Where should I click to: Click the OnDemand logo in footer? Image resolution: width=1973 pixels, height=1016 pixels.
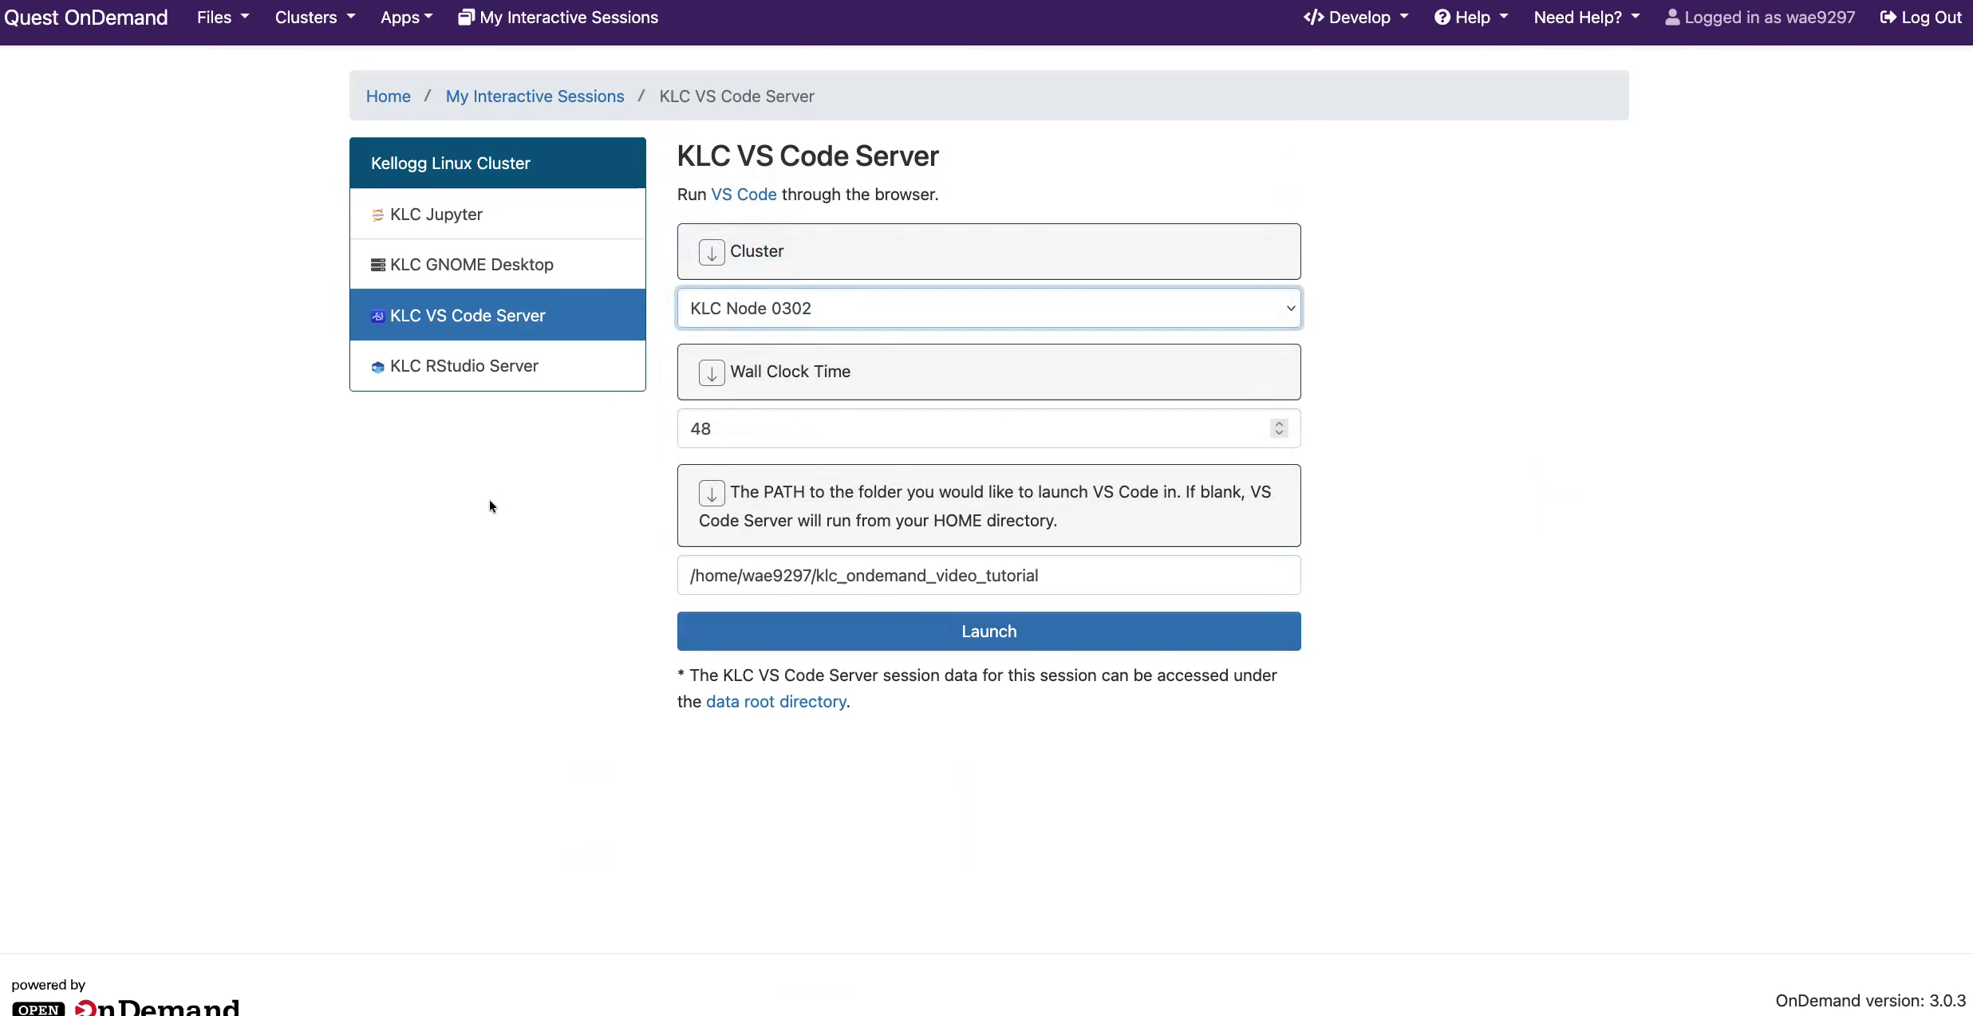[126, 1007]
